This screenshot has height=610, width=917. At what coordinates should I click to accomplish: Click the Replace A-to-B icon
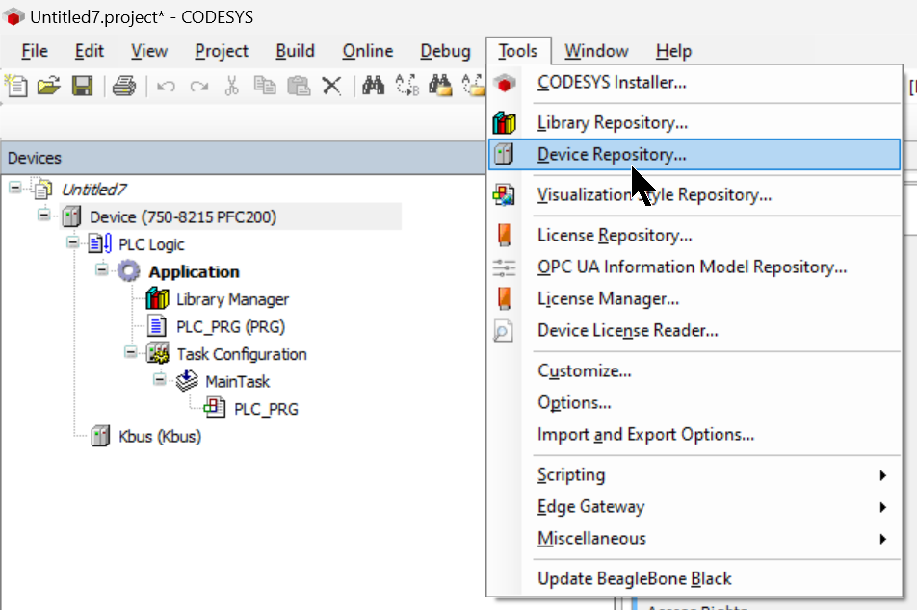pyautogui.click(x=407, y=86)
